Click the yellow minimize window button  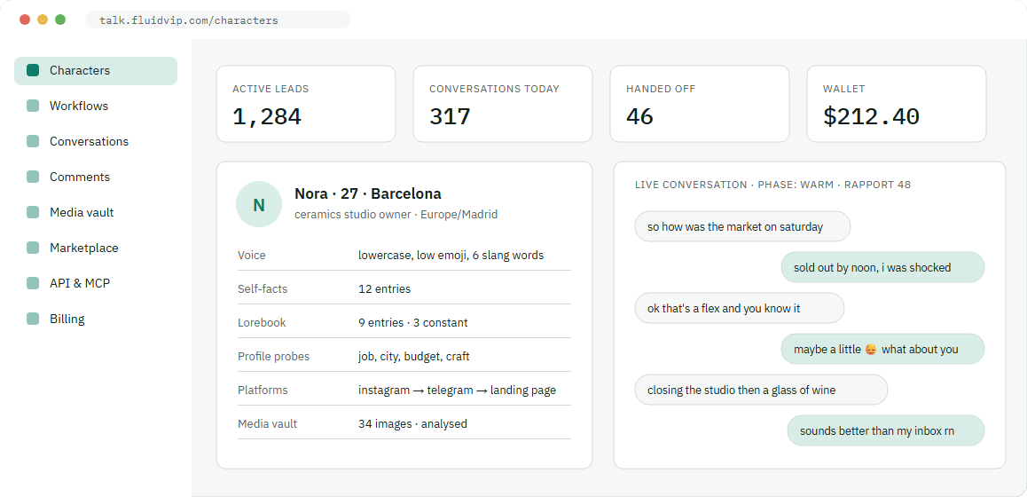point(43,20)
